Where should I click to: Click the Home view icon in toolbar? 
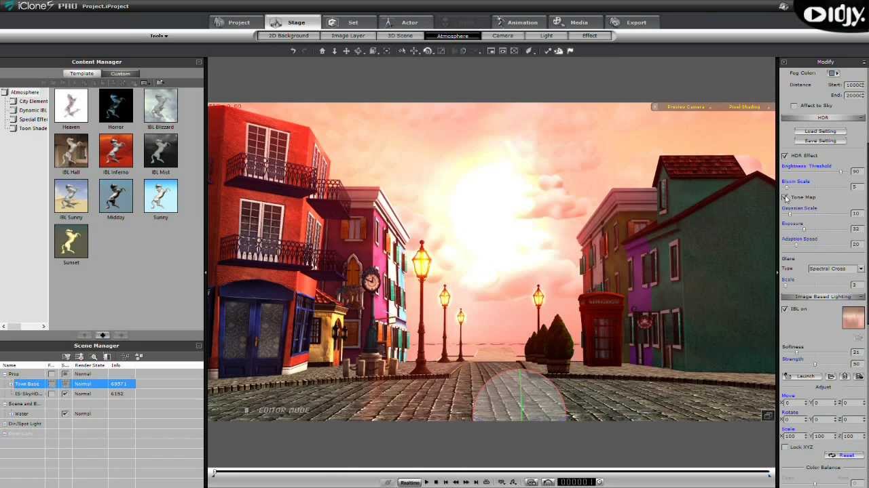322,51
